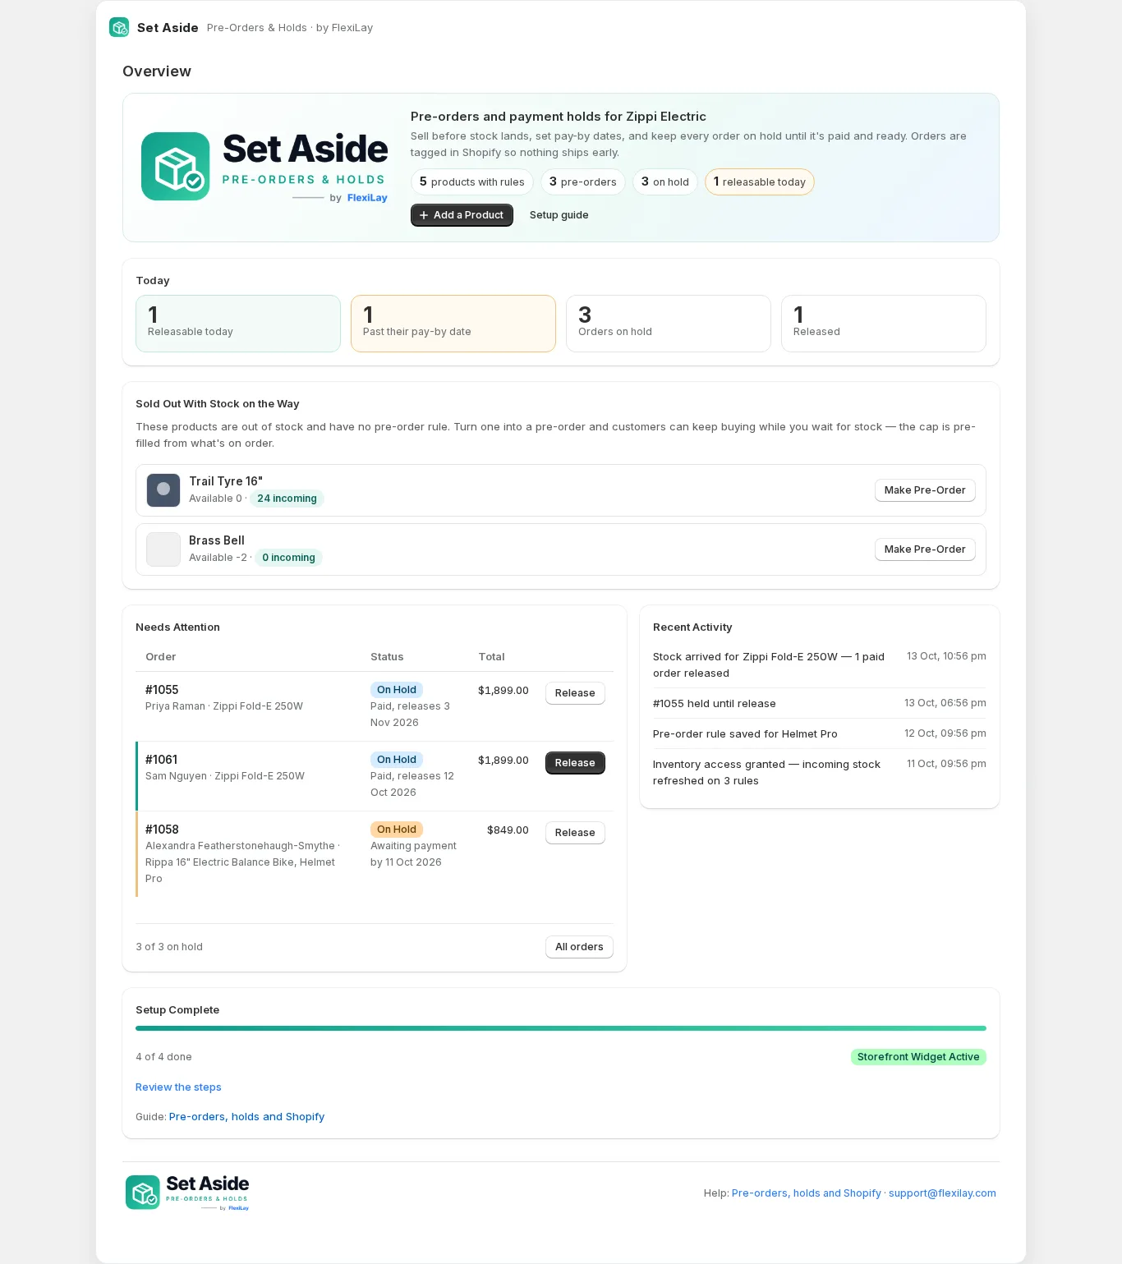Email support@flexilay.com

(x=942, y=1193)
